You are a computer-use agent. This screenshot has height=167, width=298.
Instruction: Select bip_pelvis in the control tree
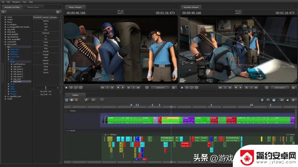click(18, 67)
